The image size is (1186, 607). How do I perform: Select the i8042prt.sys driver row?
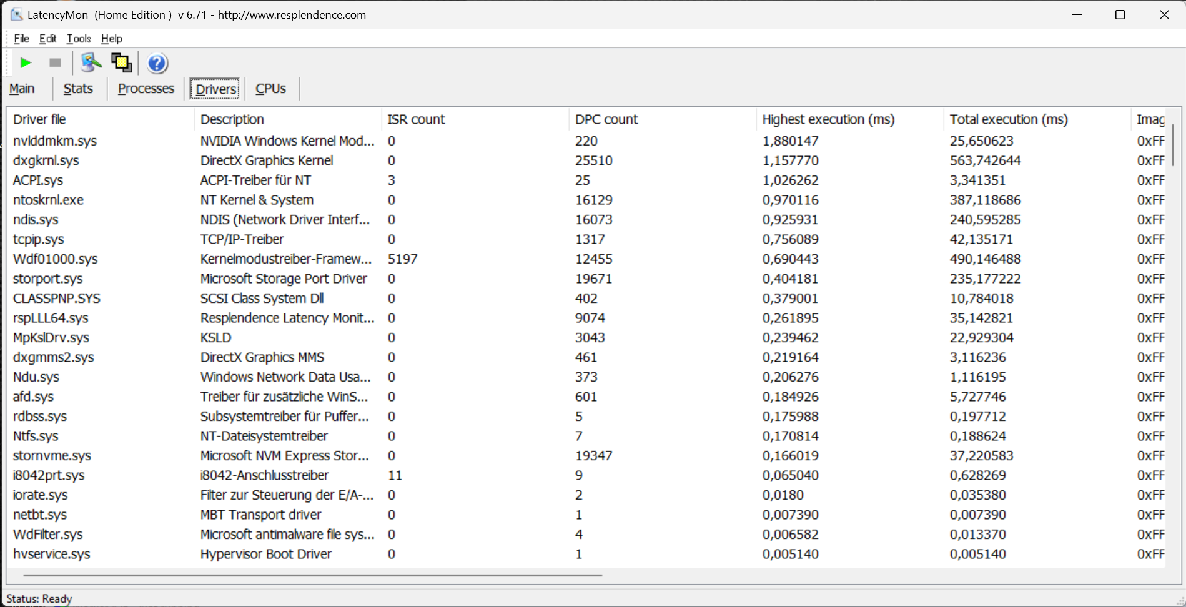click(586, 475)
